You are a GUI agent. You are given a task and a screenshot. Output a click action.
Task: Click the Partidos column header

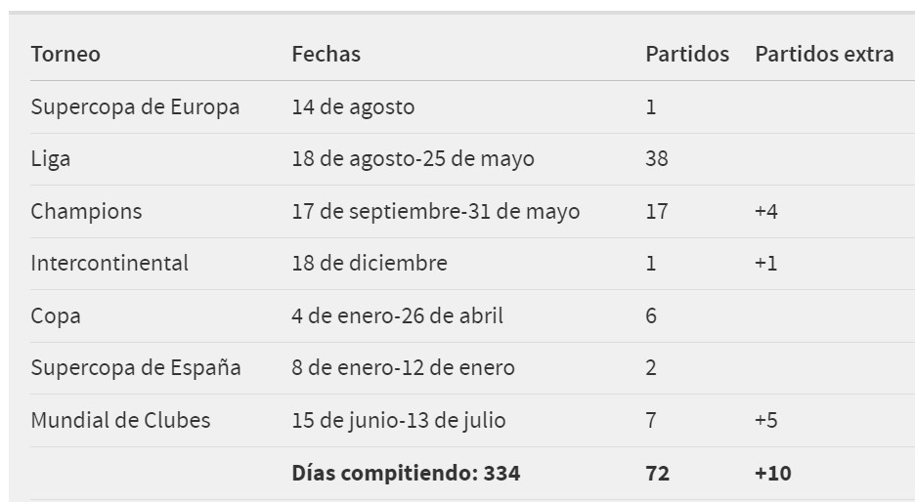687,55
